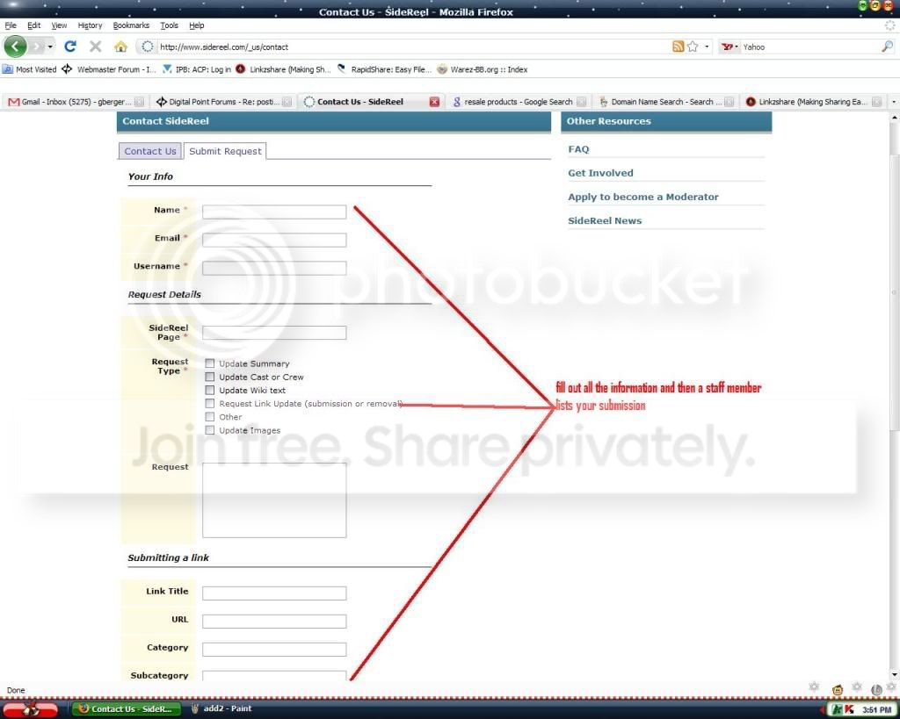Image resolution: width=900 pixels, height=719 pixels.
Task: Click the Username input field
Action: tap(274, 268)
